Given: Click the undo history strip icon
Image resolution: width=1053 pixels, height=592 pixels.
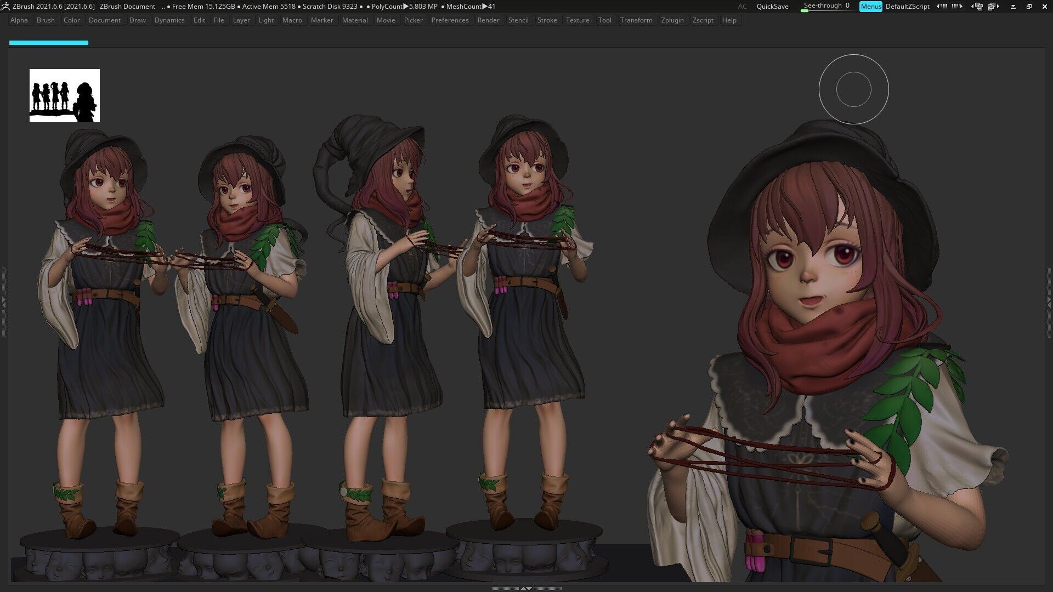Looking at the screenshot, I should pos(942,6).
